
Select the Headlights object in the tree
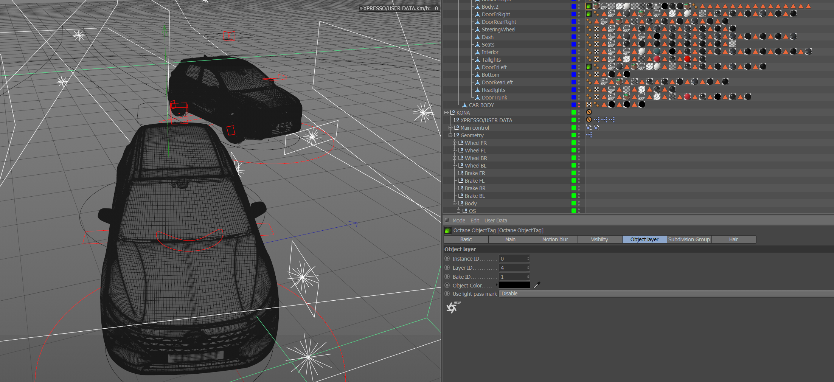click(x=493, y=90)
